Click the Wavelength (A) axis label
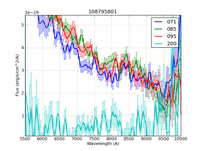201x151 pixels. coord(103,144)
